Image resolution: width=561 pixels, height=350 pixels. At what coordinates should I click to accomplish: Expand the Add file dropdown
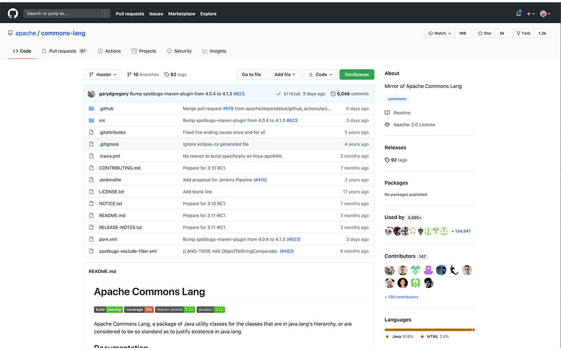pyautogui.click(x=284, y=74)
